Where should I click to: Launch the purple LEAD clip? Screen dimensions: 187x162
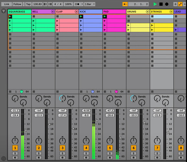176,30
